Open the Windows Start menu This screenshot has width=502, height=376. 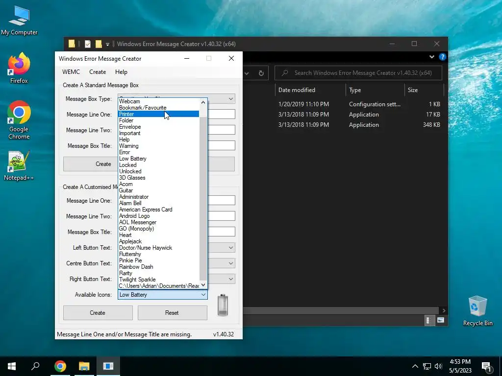click(12, 366)
